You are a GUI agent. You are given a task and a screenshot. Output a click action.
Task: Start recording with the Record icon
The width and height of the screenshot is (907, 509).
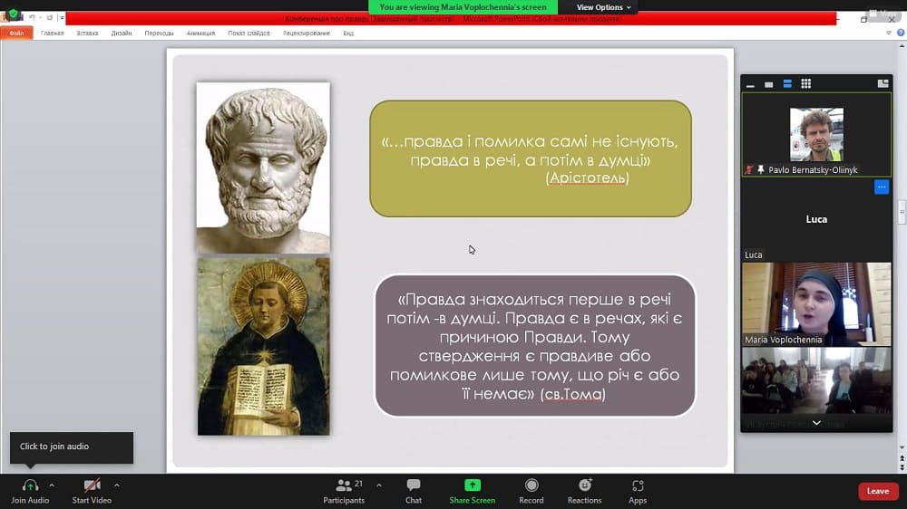click(x=532, y=485)
